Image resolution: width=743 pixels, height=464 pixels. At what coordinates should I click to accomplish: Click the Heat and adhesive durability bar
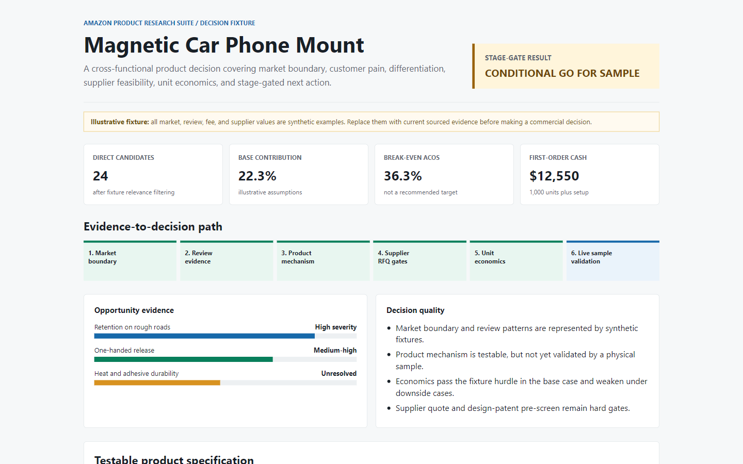(x=225, y=383)
